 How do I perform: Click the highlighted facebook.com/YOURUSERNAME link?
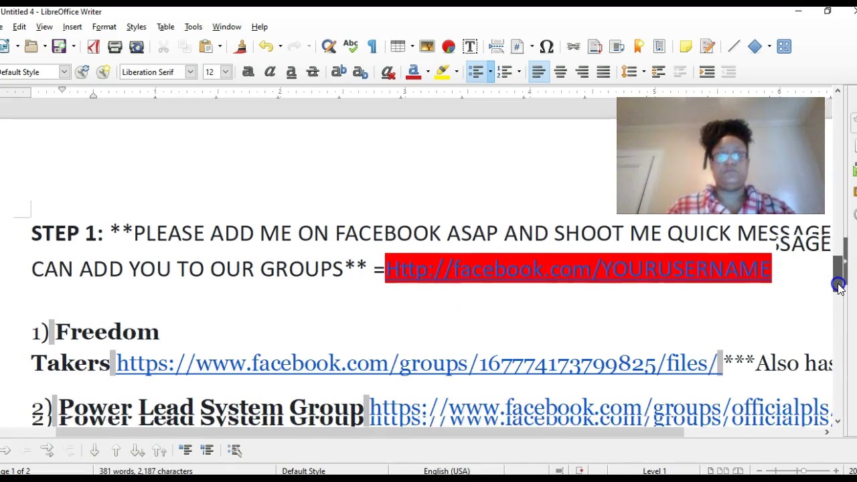point(578,268)
